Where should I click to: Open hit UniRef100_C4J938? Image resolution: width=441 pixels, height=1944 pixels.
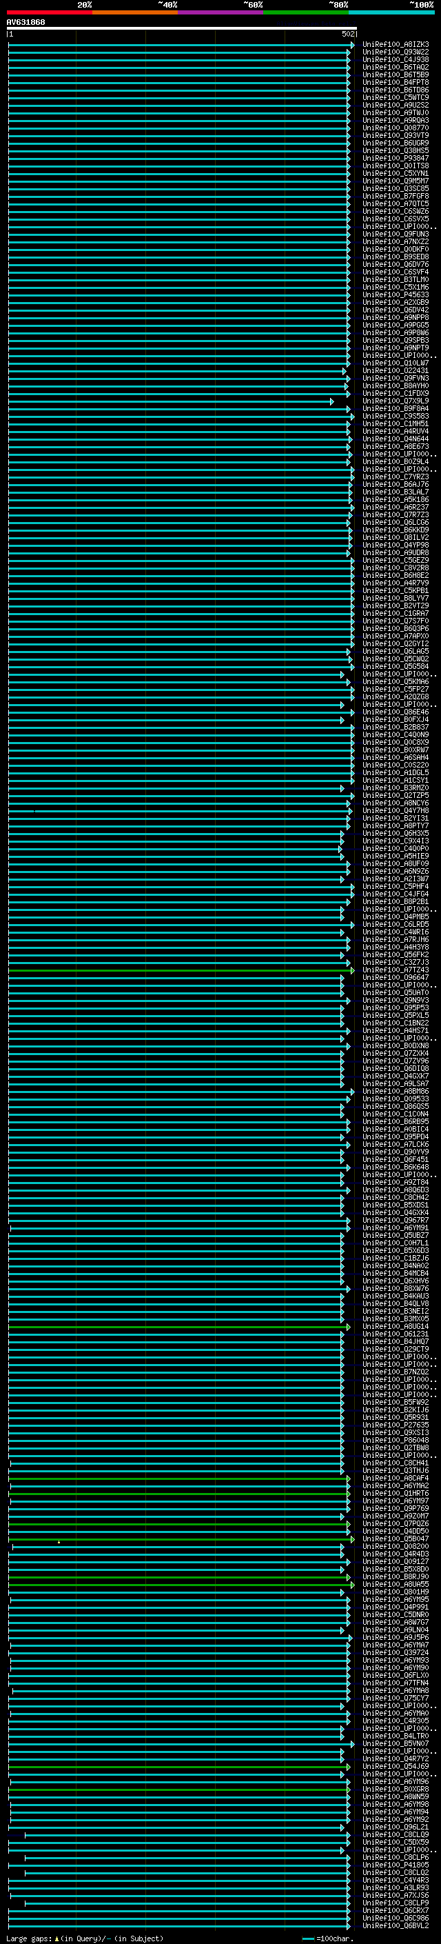coord(395,59)
